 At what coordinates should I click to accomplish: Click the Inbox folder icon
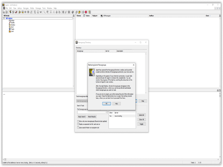point(10,21)
